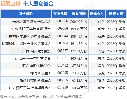Click the 161.45万股 holdings cell
This screenshot has width=127, height=99.
click(79, 44)
